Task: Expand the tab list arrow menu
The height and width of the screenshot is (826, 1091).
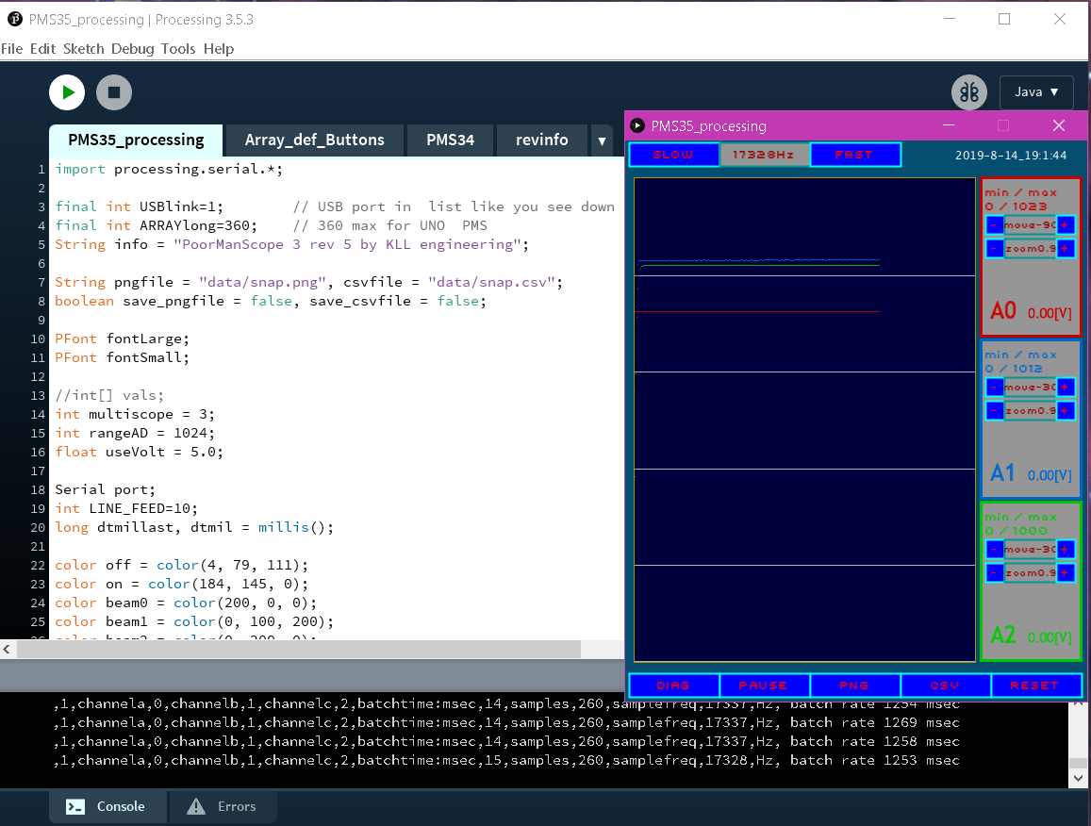Action: click(x=603, y=140)
